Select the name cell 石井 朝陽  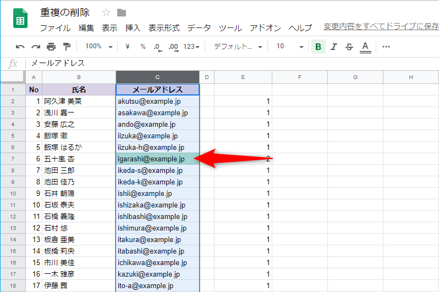pos(79,193)
